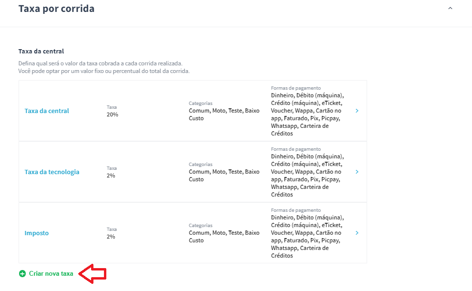The width and height of the screenshot is (472, 291).
Task: Select Taxa da tecnologia's 2% value
Action: click(x=111, y=176)
